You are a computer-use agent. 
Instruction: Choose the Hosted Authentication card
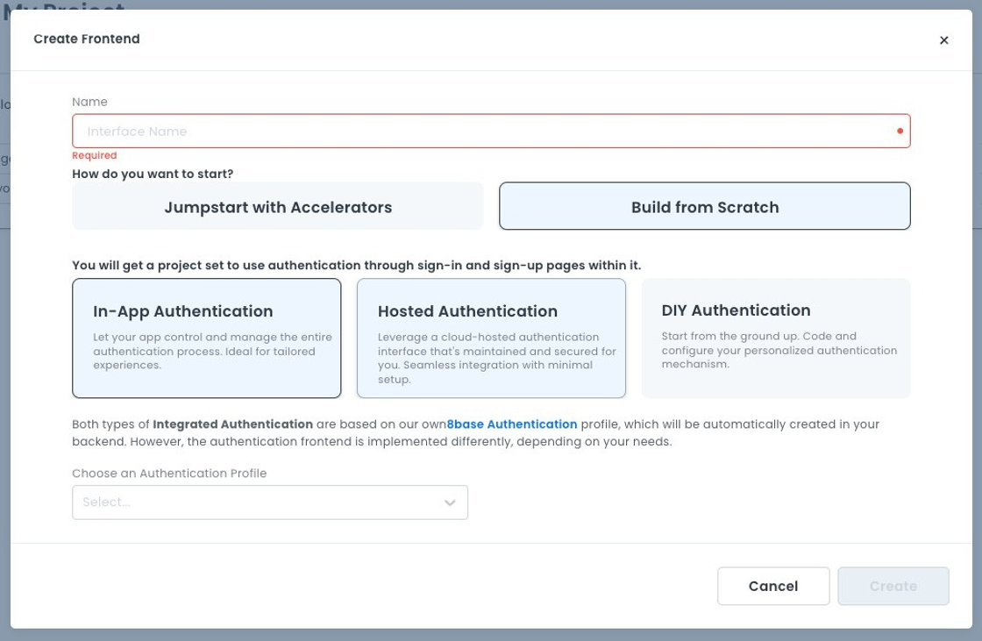tap(491, 338)
